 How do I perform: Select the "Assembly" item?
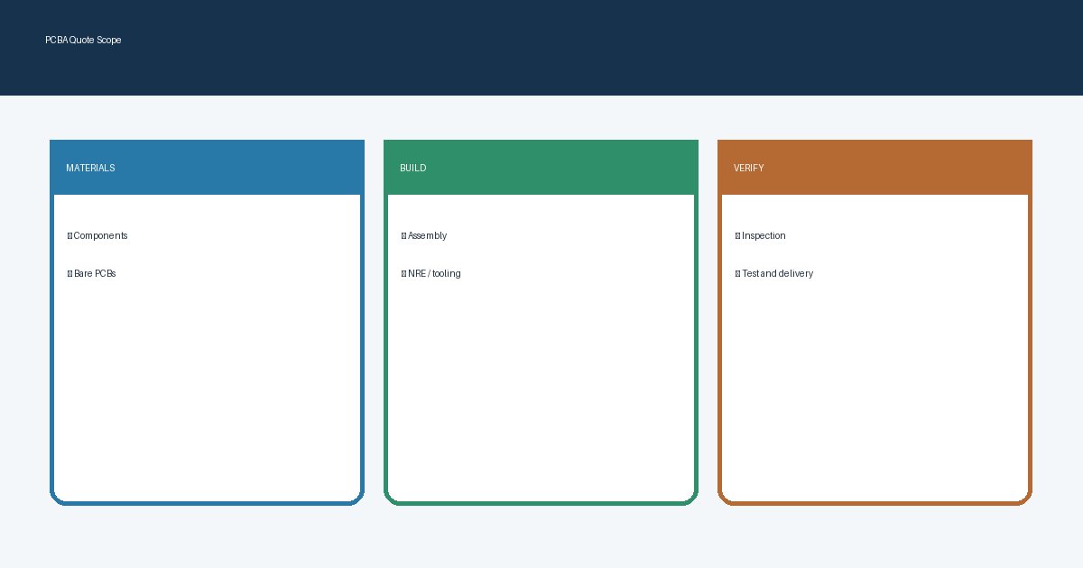click(424, 236)
